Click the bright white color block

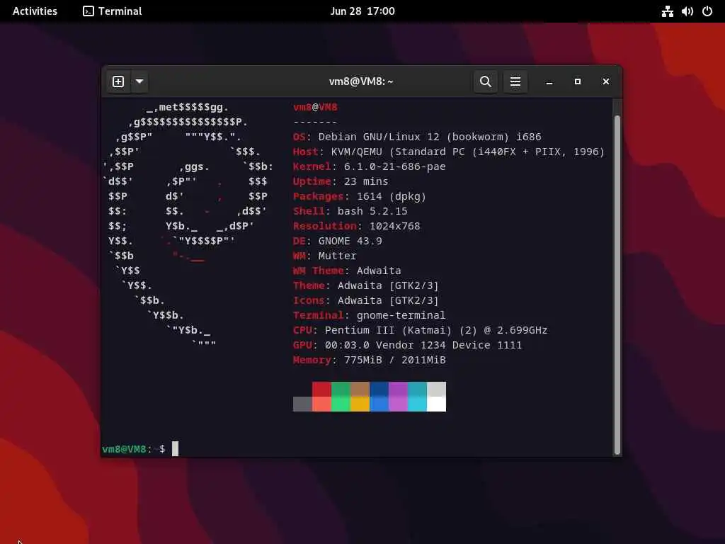tap(436, 404)
